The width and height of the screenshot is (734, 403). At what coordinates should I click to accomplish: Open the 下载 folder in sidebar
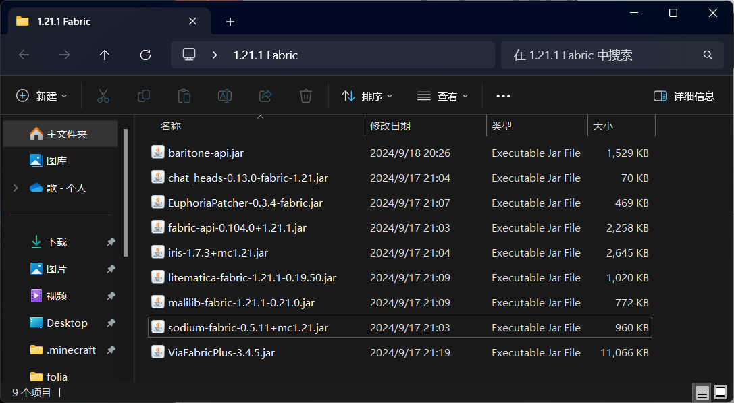(57, 242)
